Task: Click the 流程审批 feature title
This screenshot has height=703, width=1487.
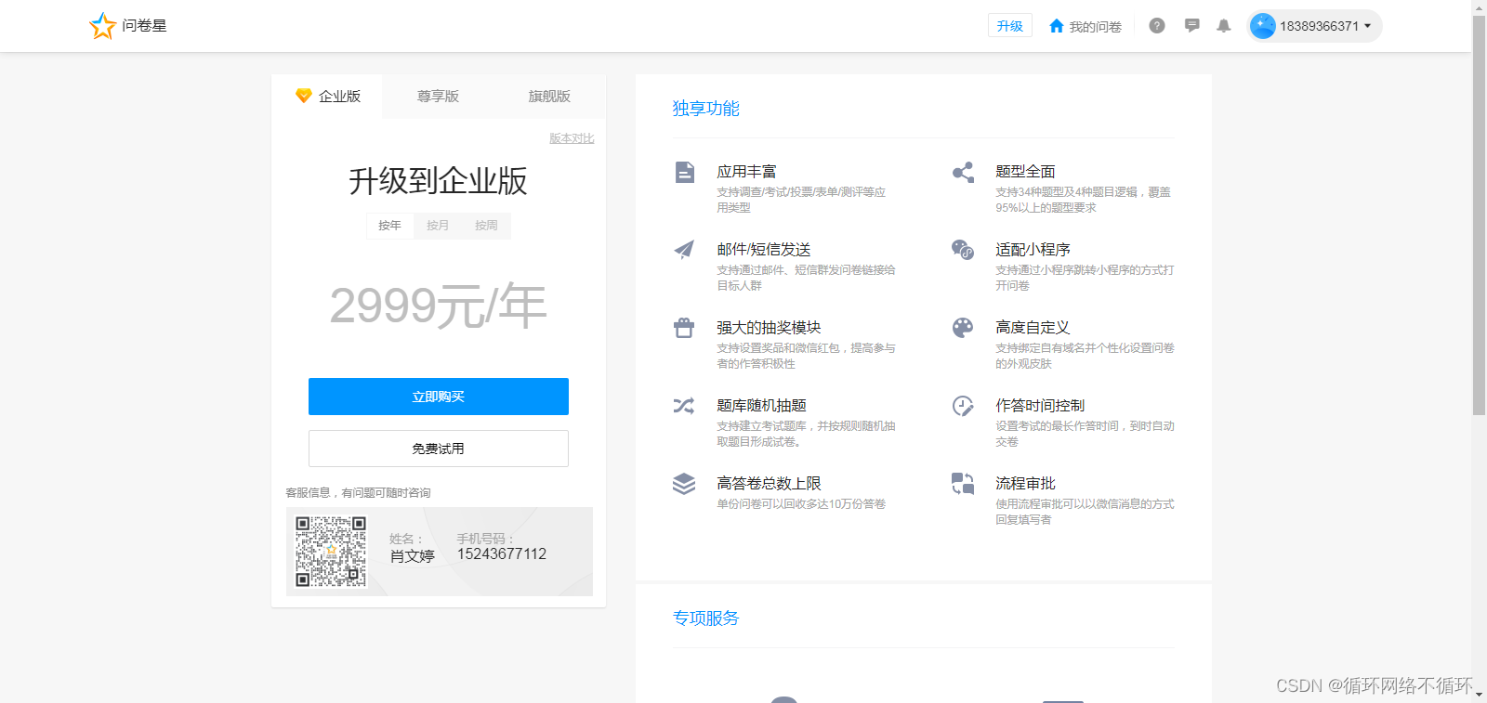Action: tap(1025, 484)
